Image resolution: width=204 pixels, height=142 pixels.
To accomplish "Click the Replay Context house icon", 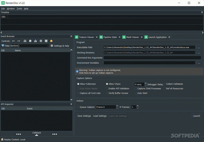I will [2, 139].
